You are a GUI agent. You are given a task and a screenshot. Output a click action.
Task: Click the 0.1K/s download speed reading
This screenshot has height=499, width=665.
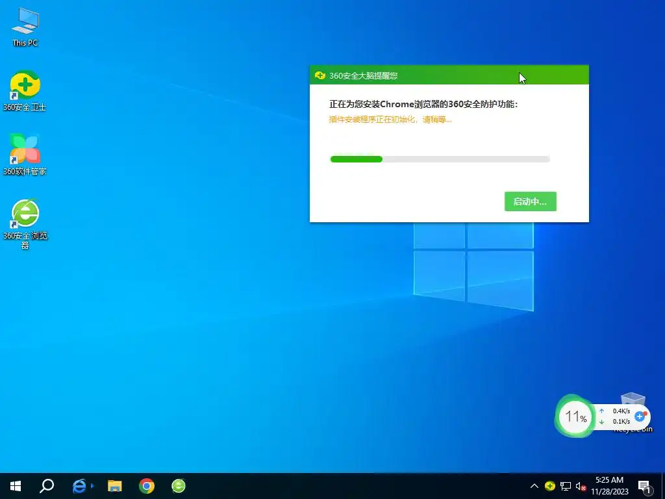tap(621, 421)
